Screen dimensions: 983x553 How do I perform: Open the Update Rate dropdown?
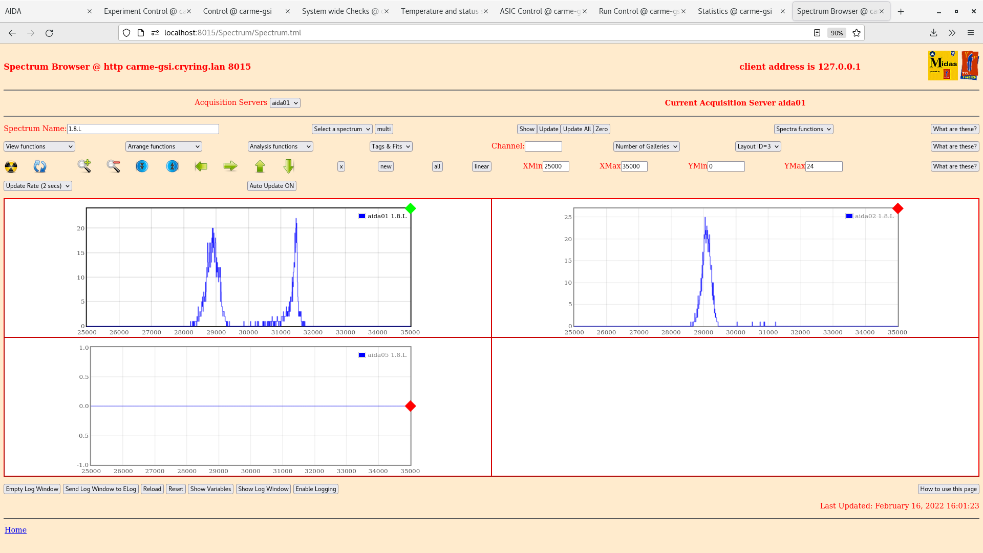pyautogui.click(x=37, y=186)
